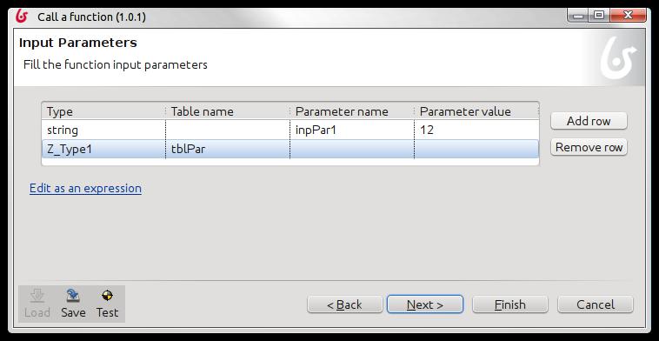Viewport: 659px width, 341px height.
Task: Select the Parameter name column header
Action: 352,111
